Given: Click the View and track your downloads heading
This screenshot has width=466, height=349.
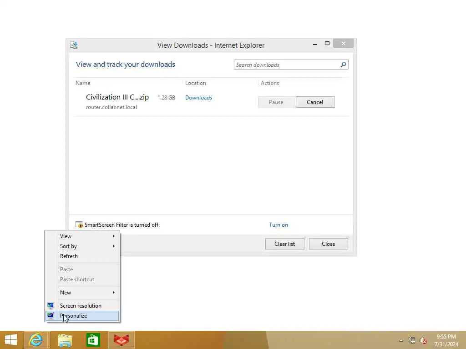Looking at the screenshot, I should pyautogui.click(x=126, y=65).
